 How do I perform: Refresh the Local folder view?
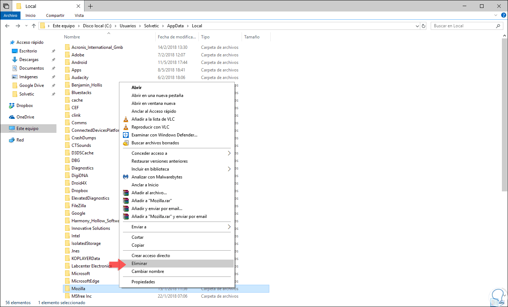pyautogui.click(x=424, y=26)
